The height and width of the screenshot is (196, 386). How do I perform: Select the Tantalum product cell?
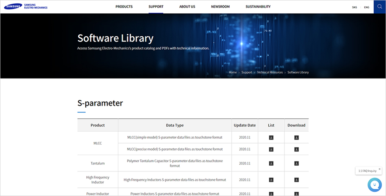tap(98, 163)
